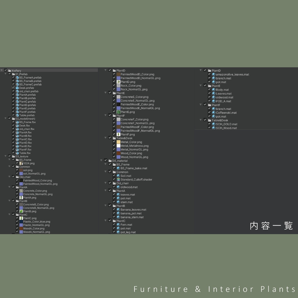Click the BS_Frame_bake.mat material icon

point(118,168)
